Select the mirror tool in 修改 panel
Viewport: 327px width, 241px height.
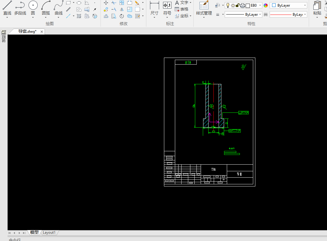(122, 9)
